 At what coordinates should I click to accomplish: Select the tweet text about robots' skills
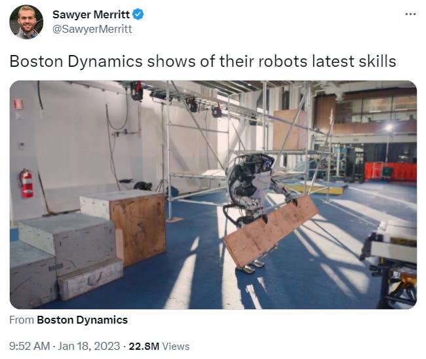[x=203, y=62]
